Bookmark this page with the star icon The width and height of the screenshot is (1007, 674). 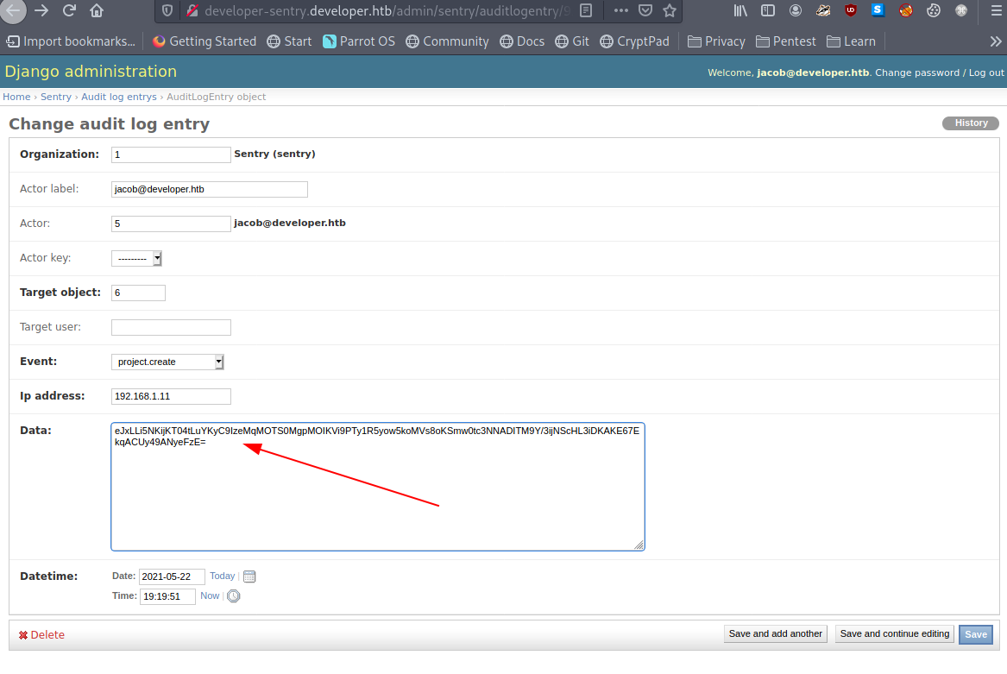670,11
